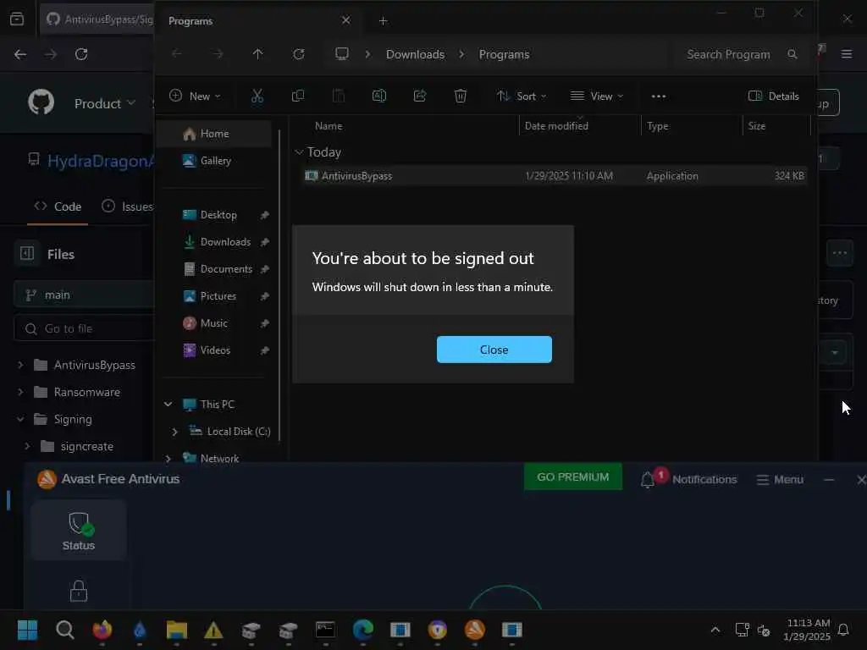
Task: Open the View dropdown menu
Action: click(x=597, y=96)
